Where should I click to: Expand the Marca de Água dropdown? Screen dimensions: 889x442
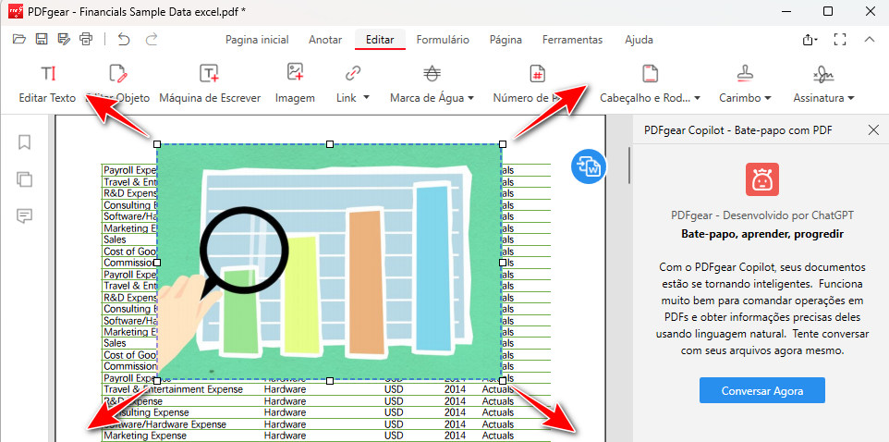(x=432, y=83)
